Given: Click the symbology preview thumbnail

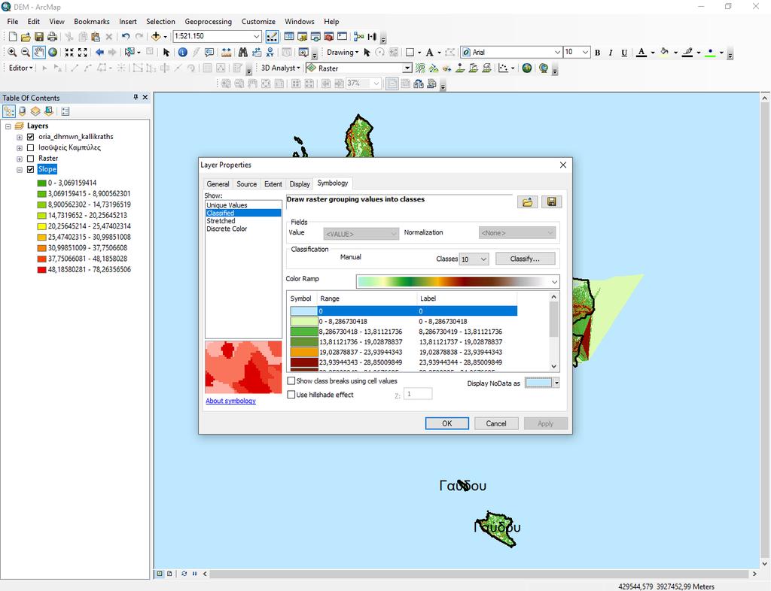Looking at the screenshot, I should point(243,367).
